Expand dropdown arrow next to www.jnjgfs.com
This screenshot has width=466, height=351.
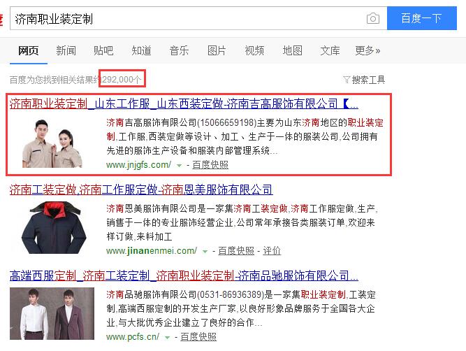(x=179, y=166)
